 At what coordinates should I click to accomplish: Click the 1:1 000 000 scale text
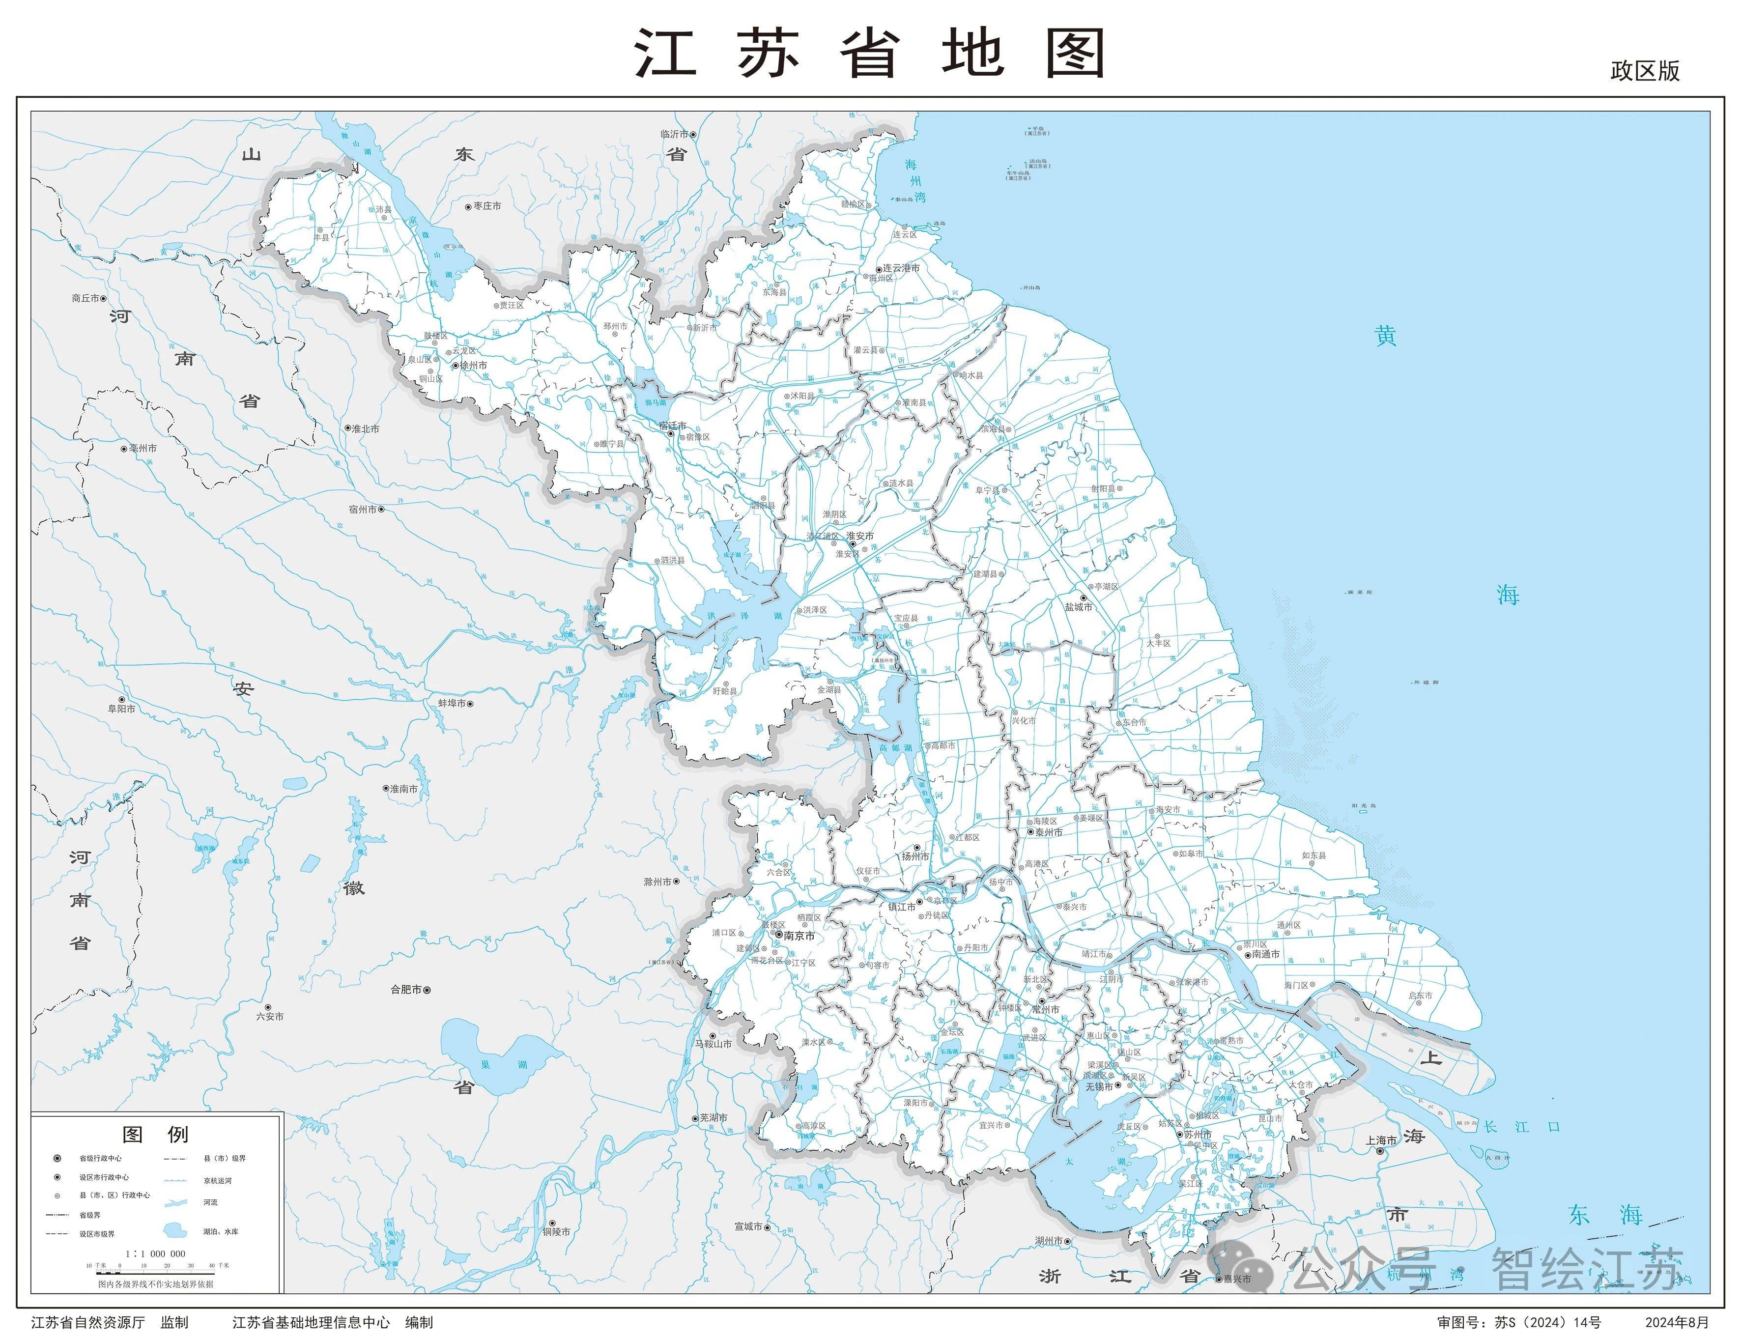tap(155, 1254)
